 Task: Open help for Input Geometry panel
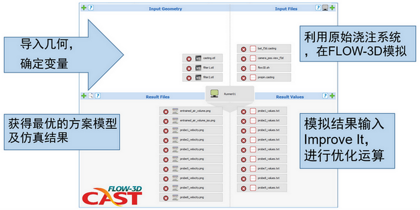pos(91,8)
